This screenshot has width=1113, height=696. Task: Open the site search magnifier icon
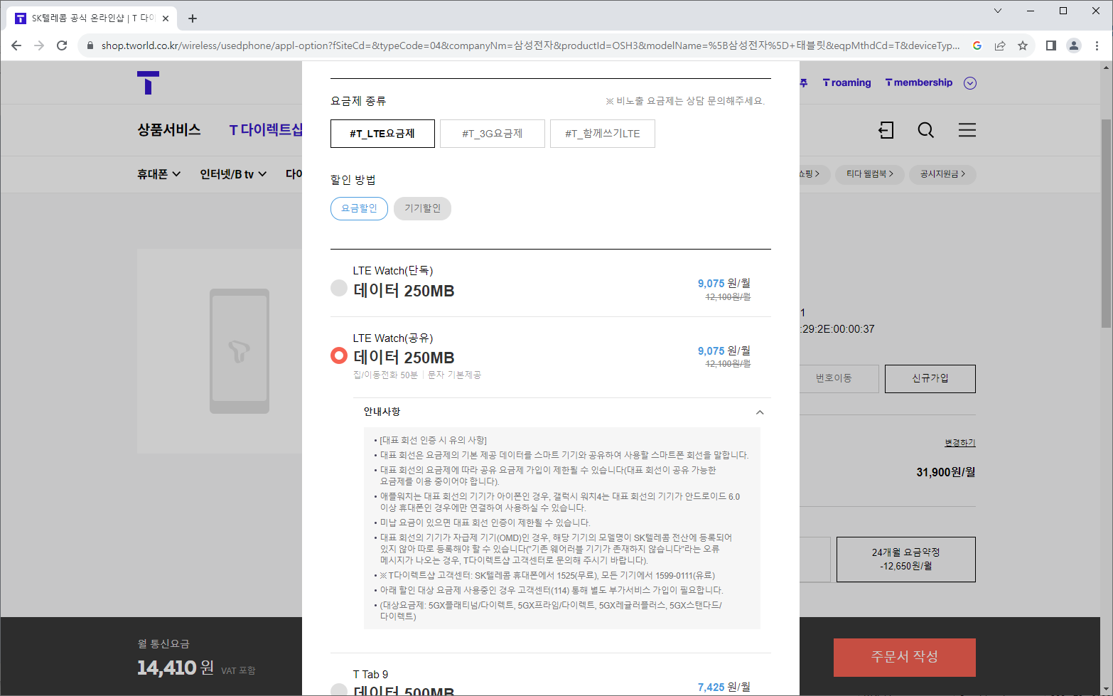pyautogui.click(x=925, y=130)
